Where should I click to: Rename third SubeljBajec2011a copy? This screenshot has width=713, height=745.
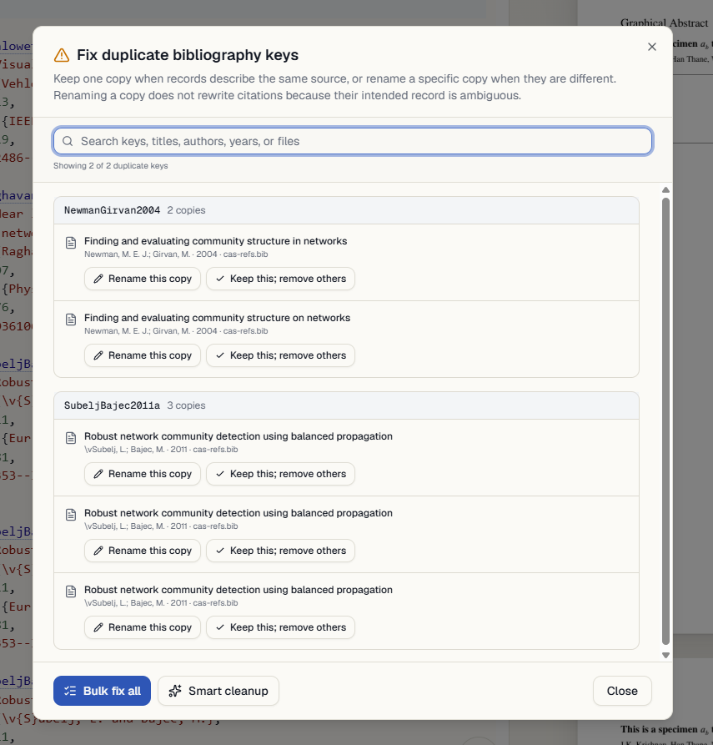pyautogui.click(x=143, y=627)
